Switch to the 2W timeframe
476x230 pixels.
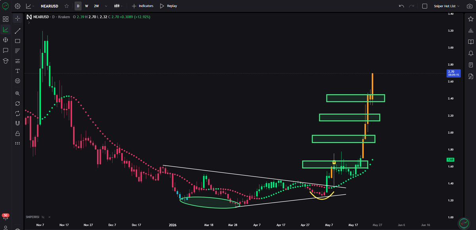coord(96,6)
